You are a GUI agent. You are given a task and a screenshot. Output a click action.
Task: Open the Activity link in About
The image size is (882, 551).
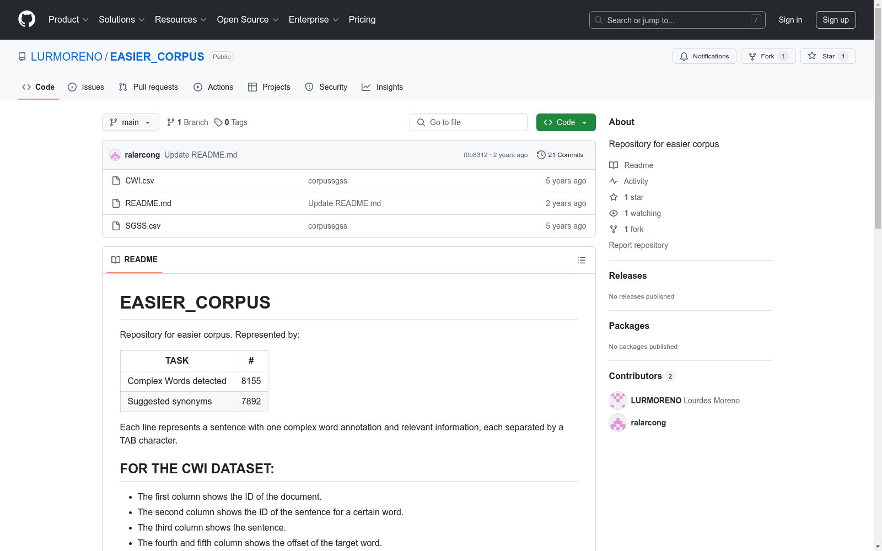[628, 181]
